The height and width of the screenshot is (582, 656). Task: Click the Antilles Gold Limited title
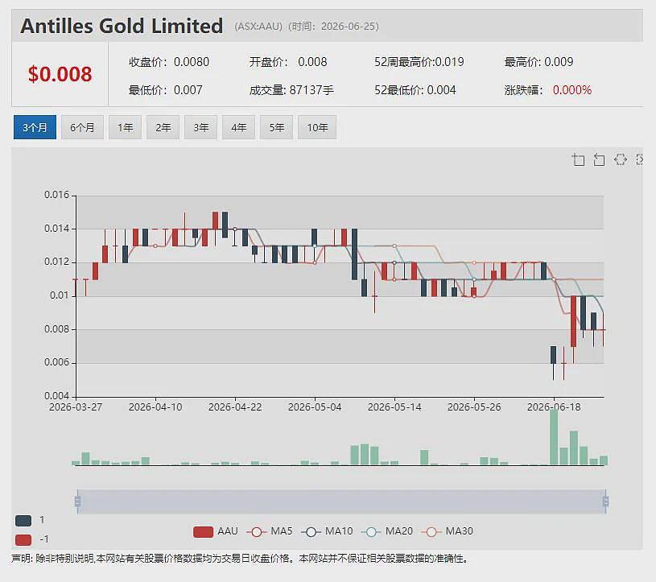(x=122, y=26)
